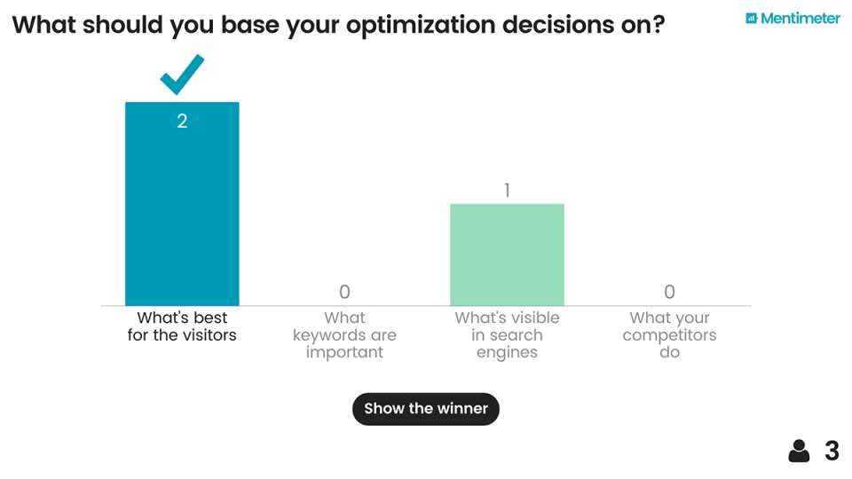The image size is (852, 479).
Task: Click the question title about optimization decisions
Action: pos(338,24)
